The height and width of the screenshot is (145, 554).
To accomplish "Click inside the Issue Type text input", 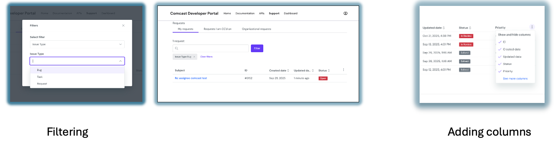I will pyautogui.click(x=74, y=61).
